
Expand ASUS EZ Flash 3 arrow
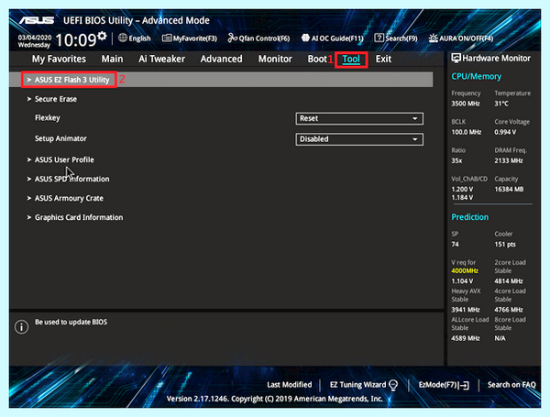pos(29,80)
